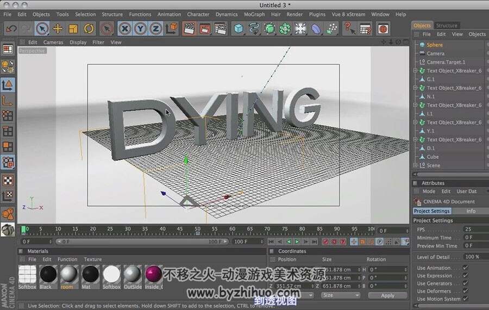Select the Move tool
The height and width of the screenshot is (310, 489).
pyautogui.click(x=58, y=29)
